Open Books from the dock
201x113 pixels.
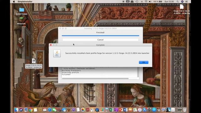tap(130, 110)
